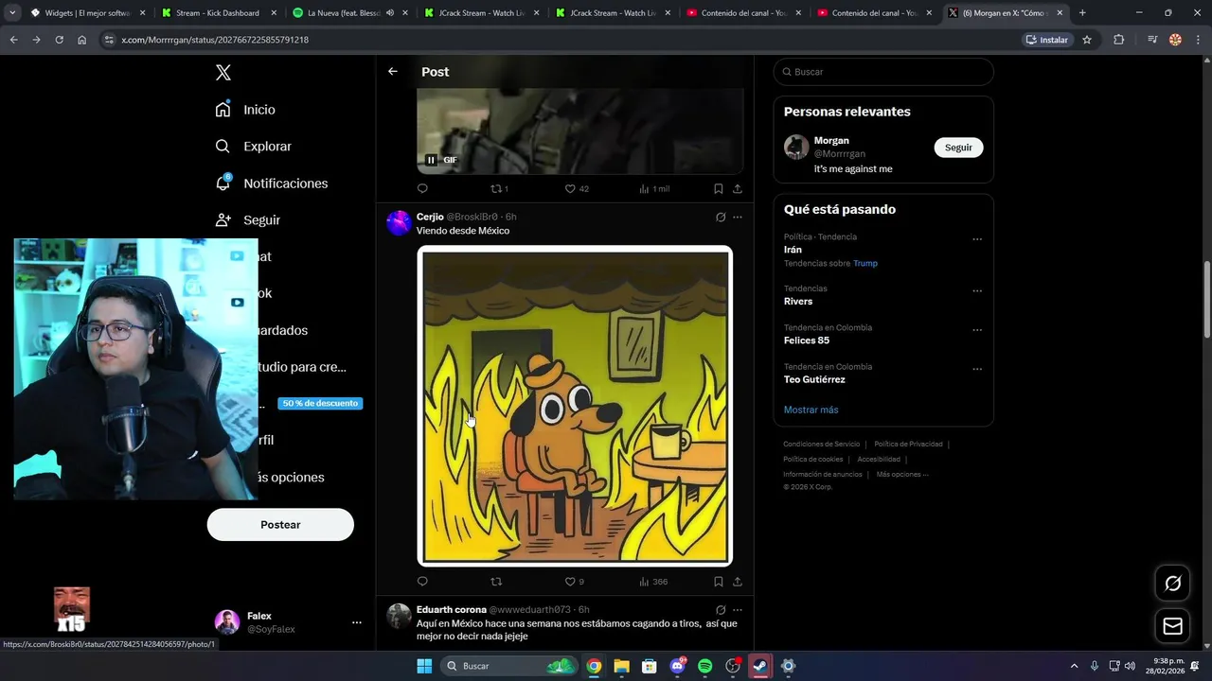Click Grok icon on Eduarth corona's post
Screen dimensions: 1212x681
[x=721, y=610]
